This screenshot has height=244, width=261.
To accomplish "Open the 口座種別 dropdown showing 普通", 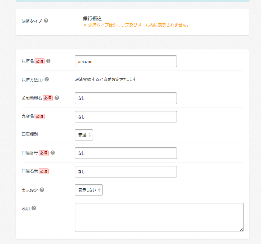I will 84,135.
